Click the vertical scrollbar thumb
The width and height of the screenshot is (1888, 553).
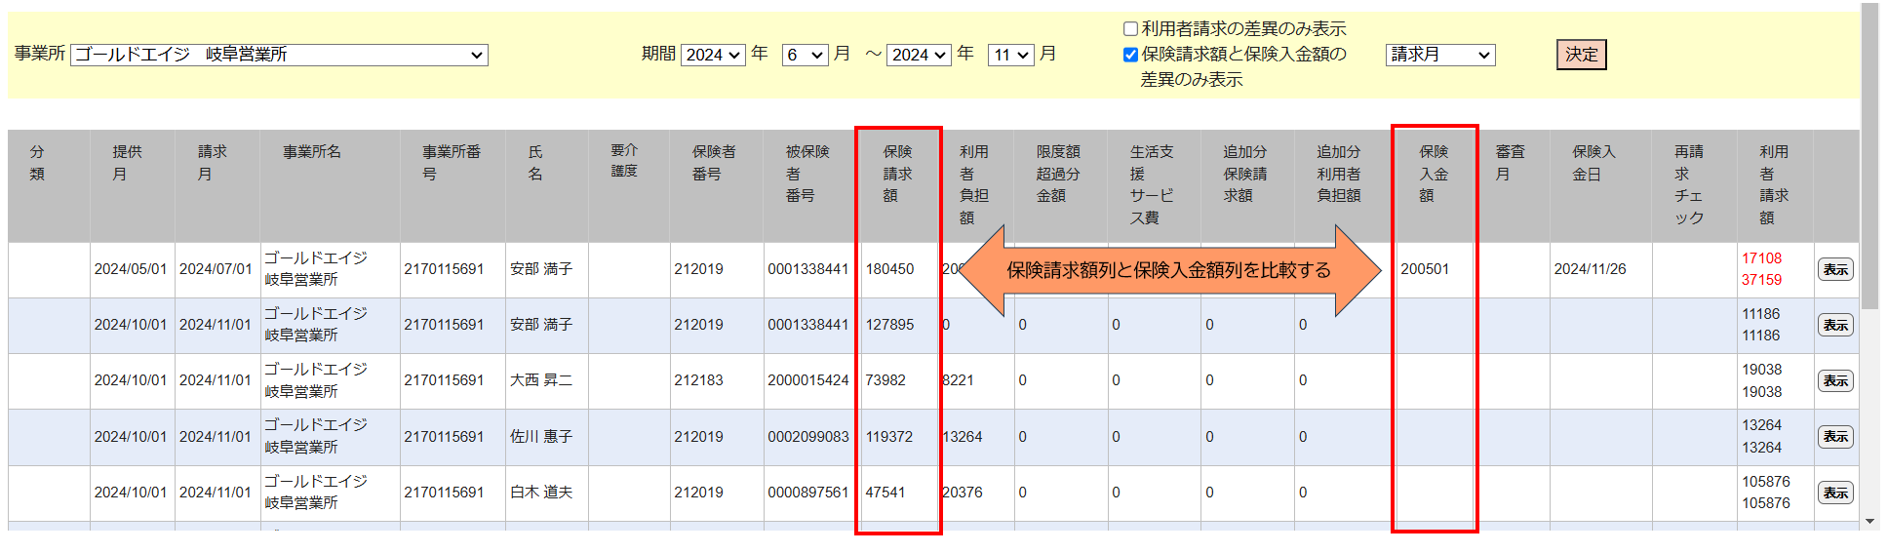1869,156
